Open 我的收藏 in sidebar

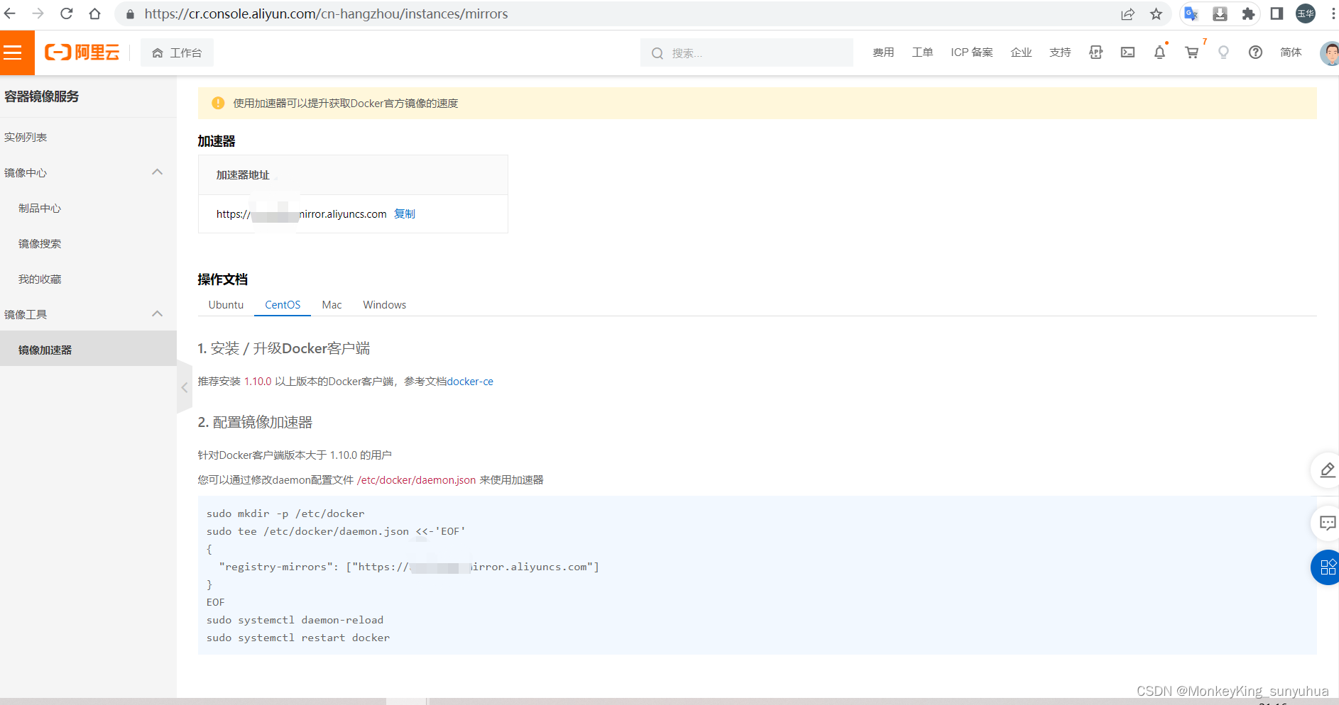point(40,279)
